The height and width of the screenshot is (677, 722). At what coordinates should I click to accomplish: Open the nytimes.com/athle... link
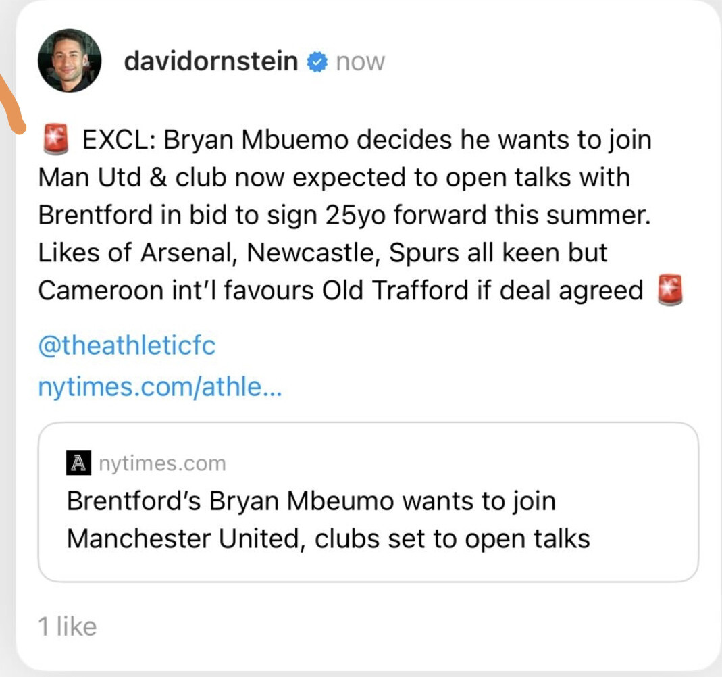click(x=160, y=388)
